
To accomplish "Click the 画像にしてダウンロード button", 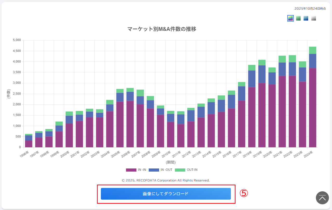I will (166, 194).
